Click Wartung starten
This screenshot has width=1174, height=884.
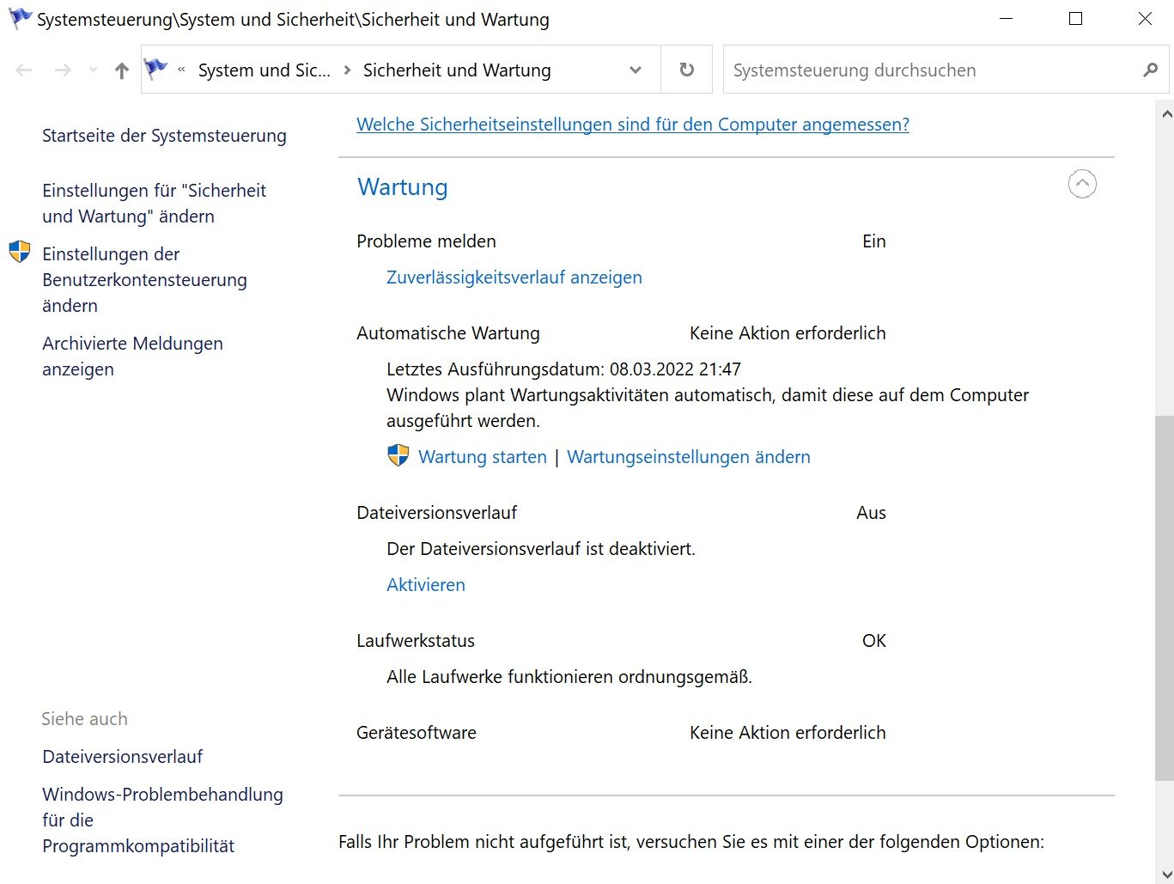[483, 457]
